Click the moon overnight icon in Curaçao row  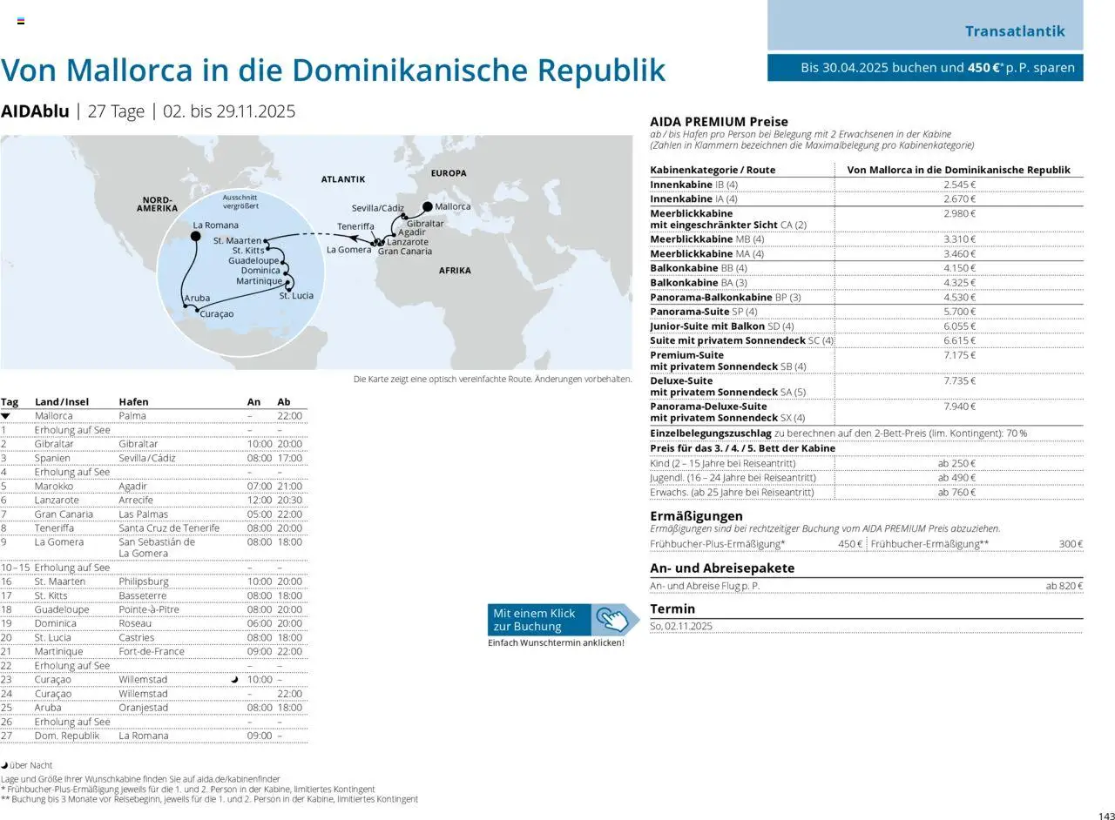click(234, 680)
